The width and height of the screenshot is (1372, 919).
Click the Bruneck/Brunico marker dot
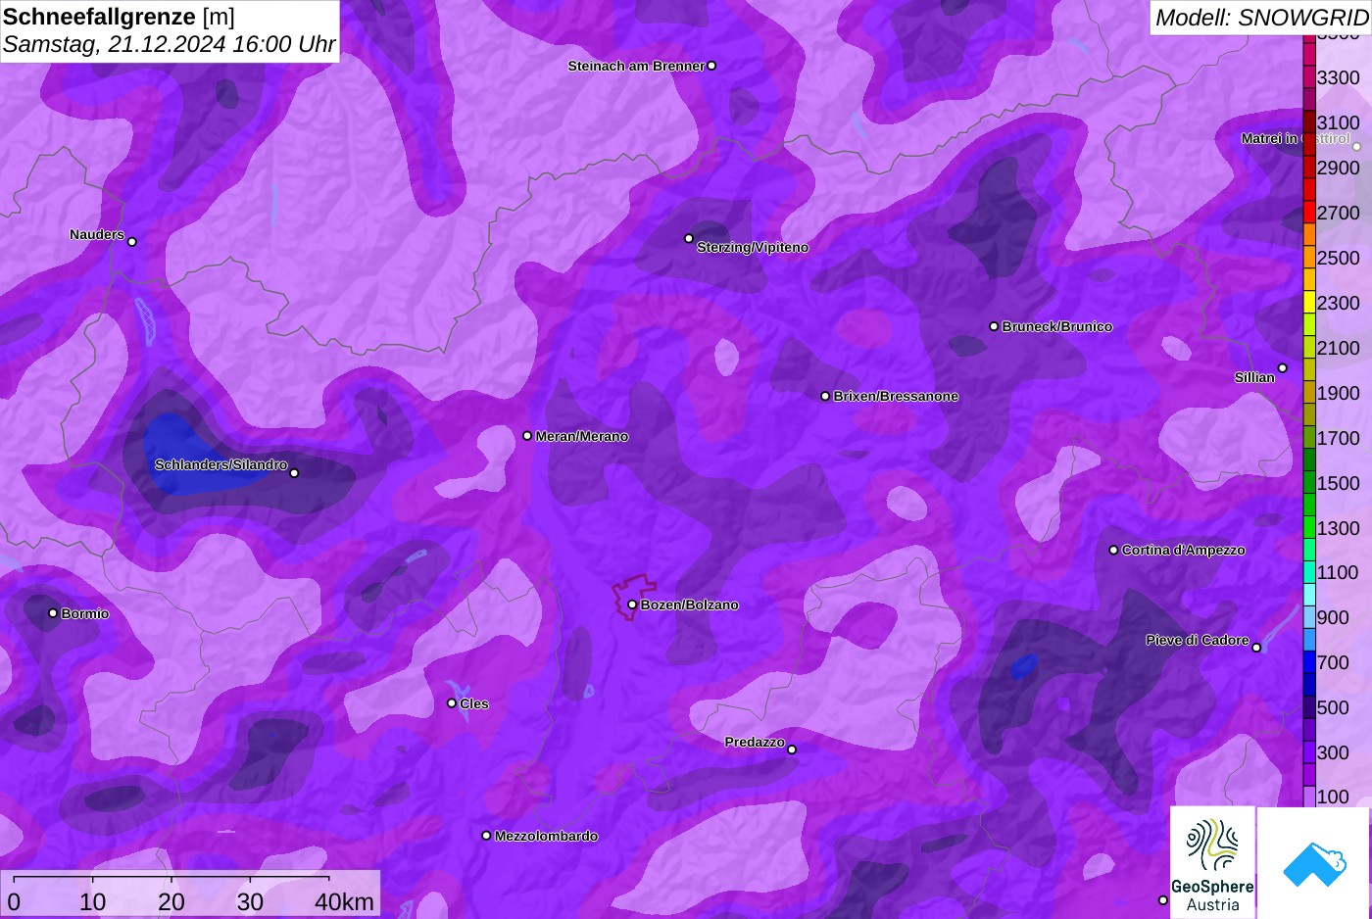pyautogui.click(x=994, y=326)
